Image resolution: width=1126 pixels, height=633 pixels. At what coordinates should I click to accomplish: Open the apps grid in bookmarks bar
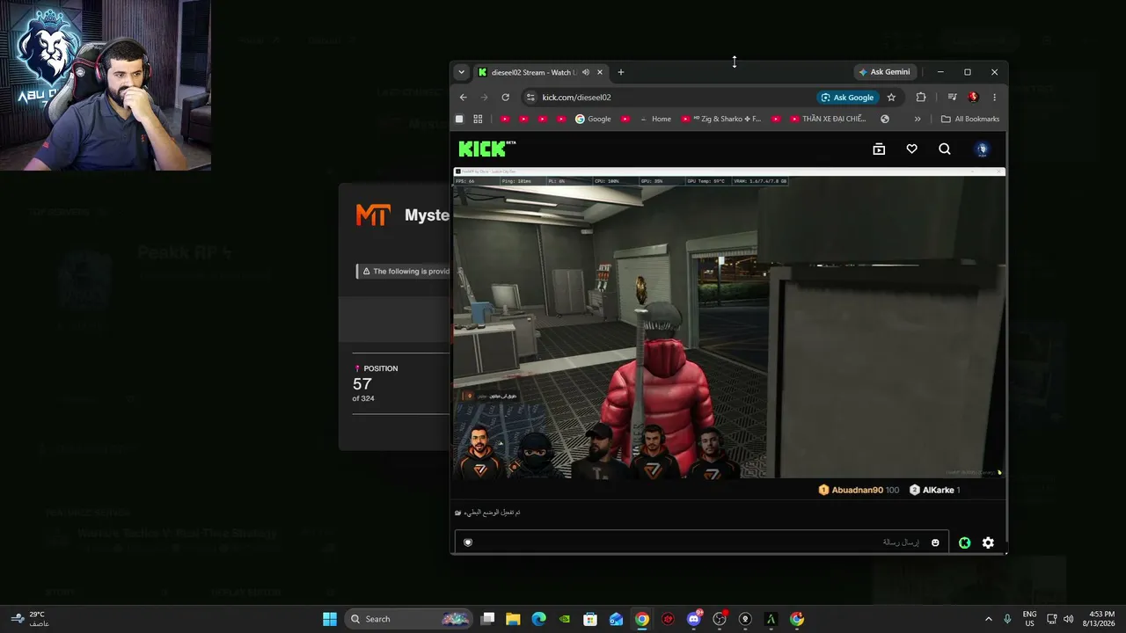(478, 119)
